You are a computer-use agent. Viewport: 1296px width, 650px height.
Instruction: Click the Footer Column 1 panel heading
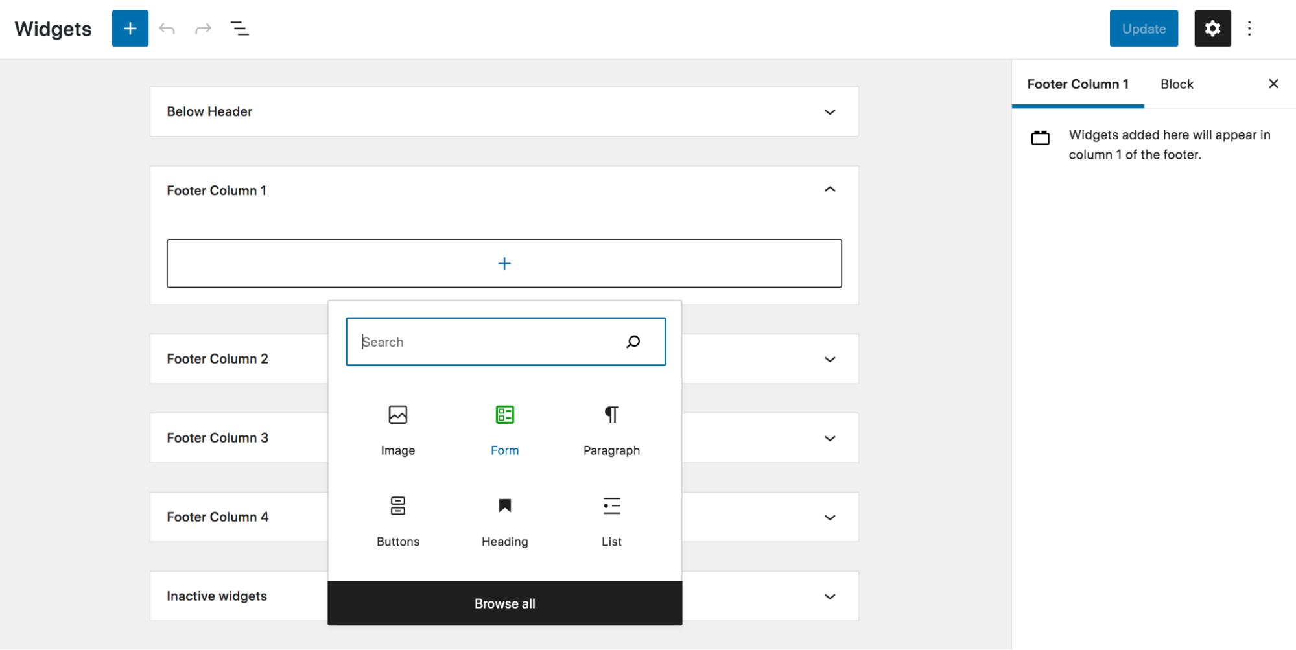pos(217,191)
